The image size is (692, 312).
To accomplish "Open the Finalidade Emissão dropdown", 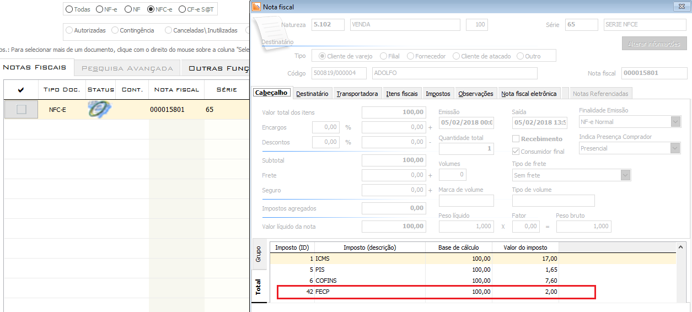I will 675,122.
